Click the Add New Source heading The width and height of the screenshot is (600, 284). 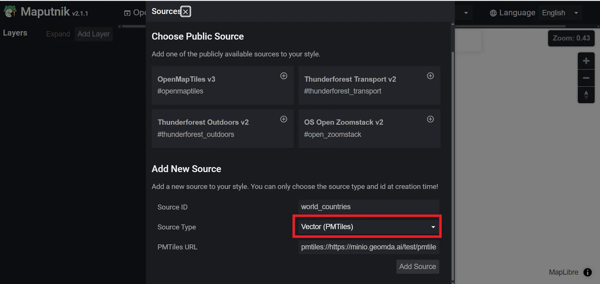(186, 169)
